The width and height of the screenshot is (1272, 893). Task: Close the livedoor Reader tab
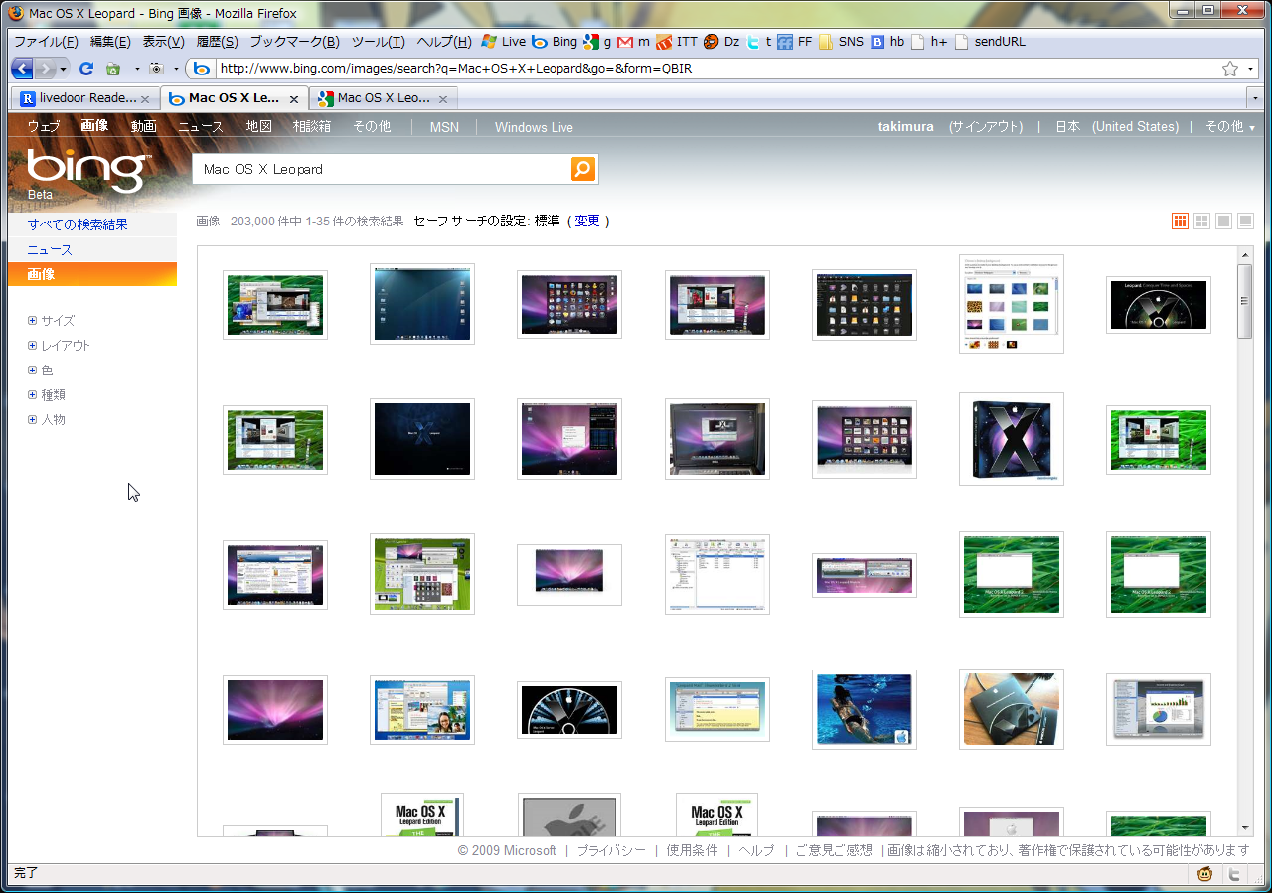point(145,99)
